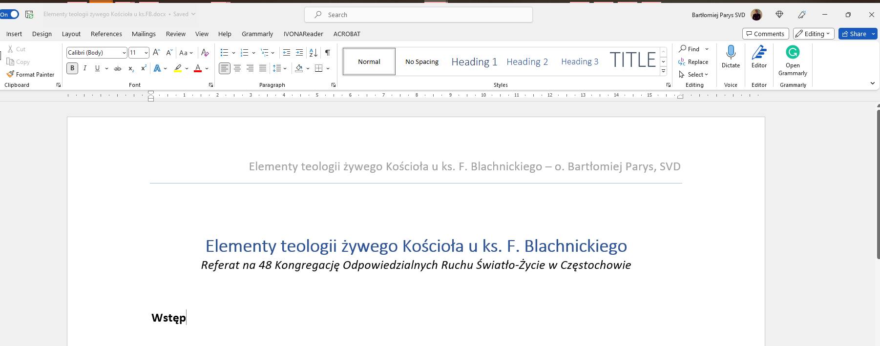This screenshot has width=880, height=346.
Task: Click Decrease Font Size icon
Action: [169, 53]
